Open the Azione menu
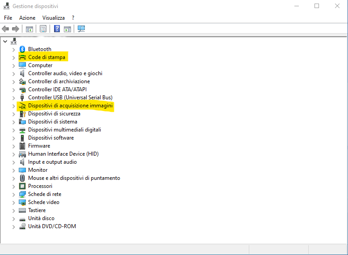The height and width of the screenshot is (255, 348). coord(27,18)
